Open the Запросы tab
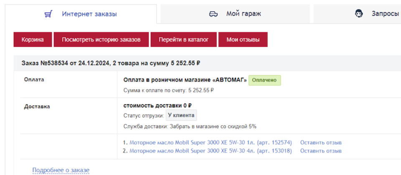 pos(385,14)
